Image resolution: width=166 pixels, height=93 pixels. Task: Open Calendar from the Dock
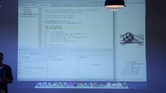tap(55, 84)
